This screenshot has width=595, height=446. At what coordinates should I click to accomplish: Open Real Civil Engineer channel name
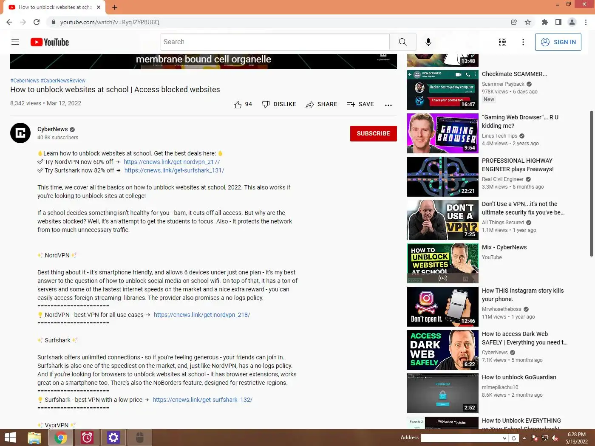point(503,179)
